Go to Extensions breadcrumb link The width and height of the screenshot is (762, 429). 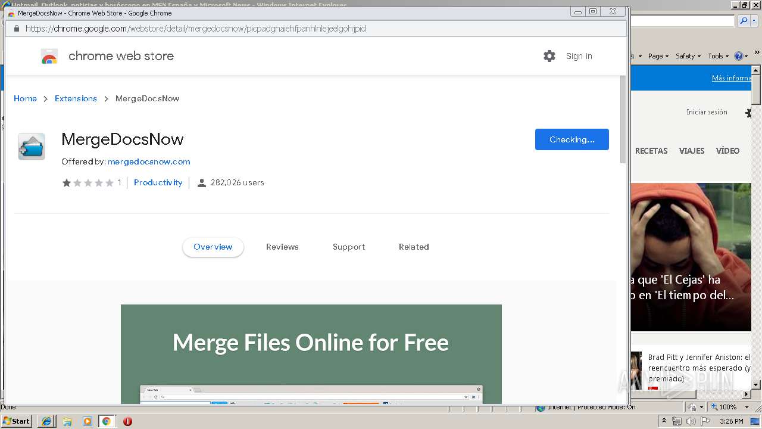coord(76,98)
